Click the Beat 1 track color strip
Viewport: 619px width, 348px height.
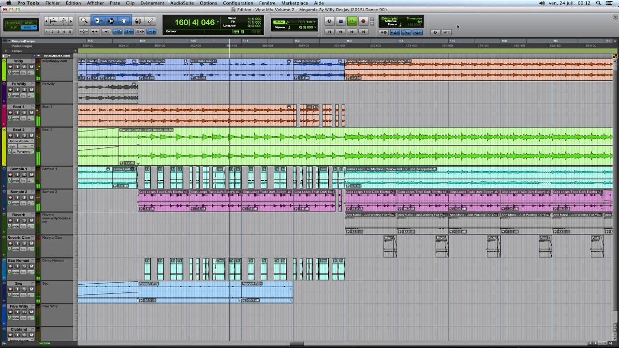tap(4, 116)
